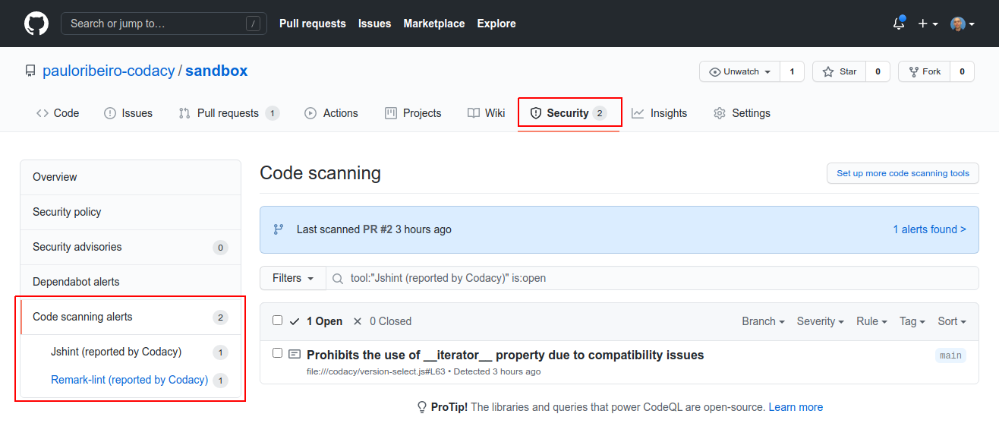Click the alert search filter field
The width and height of the screenshot is (999, 436).
[653, 278]
